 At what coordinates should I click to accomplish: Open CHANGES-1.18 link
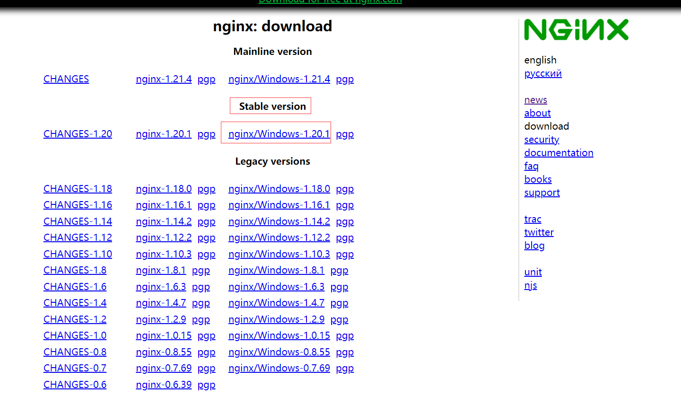coord(78,189)
